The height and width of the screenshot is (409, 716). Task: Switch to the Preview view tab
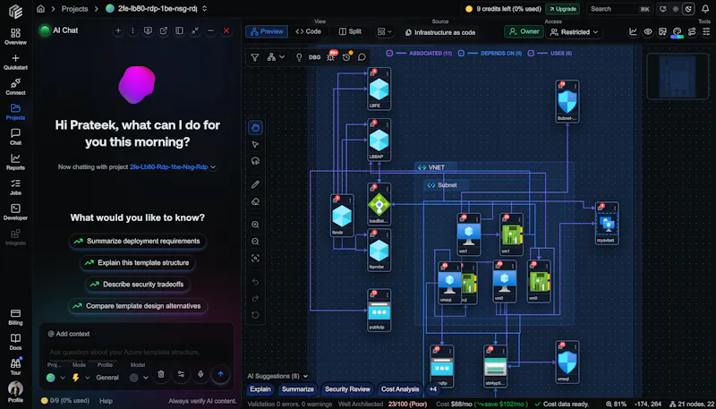(267, 31)
